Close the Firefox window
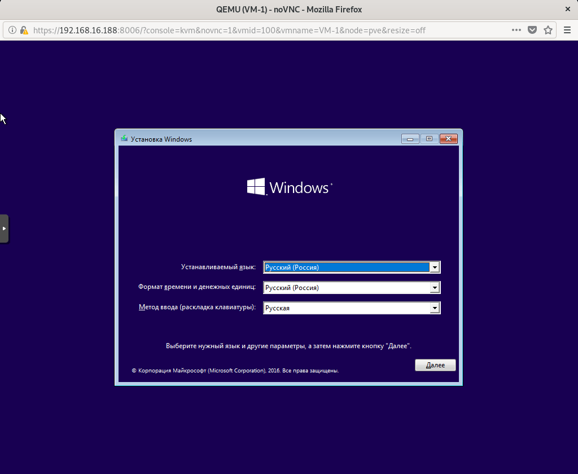 568,9
